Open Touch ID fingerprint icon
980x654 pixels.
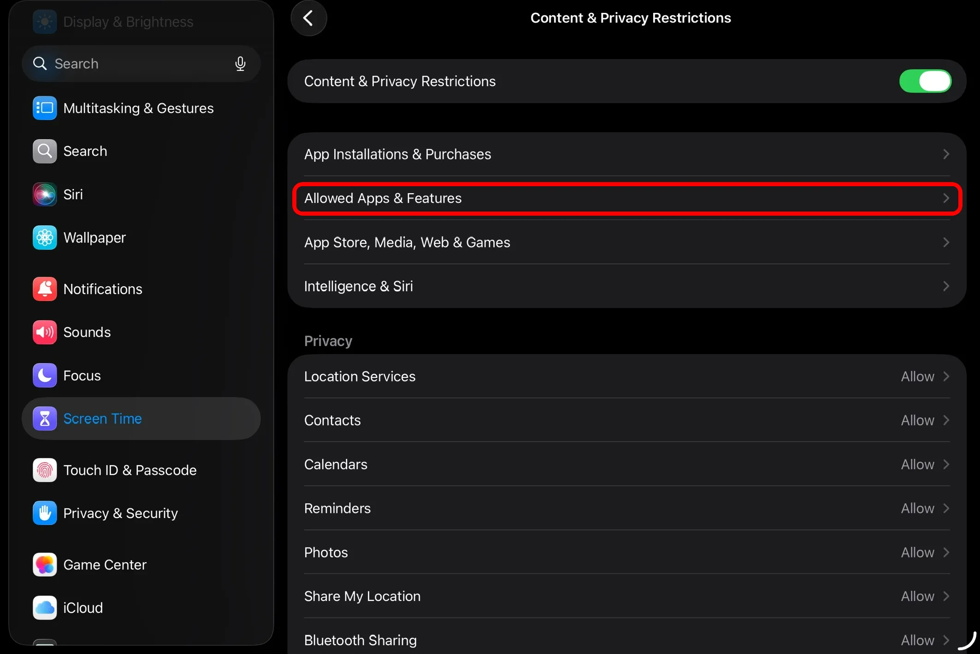45,470
